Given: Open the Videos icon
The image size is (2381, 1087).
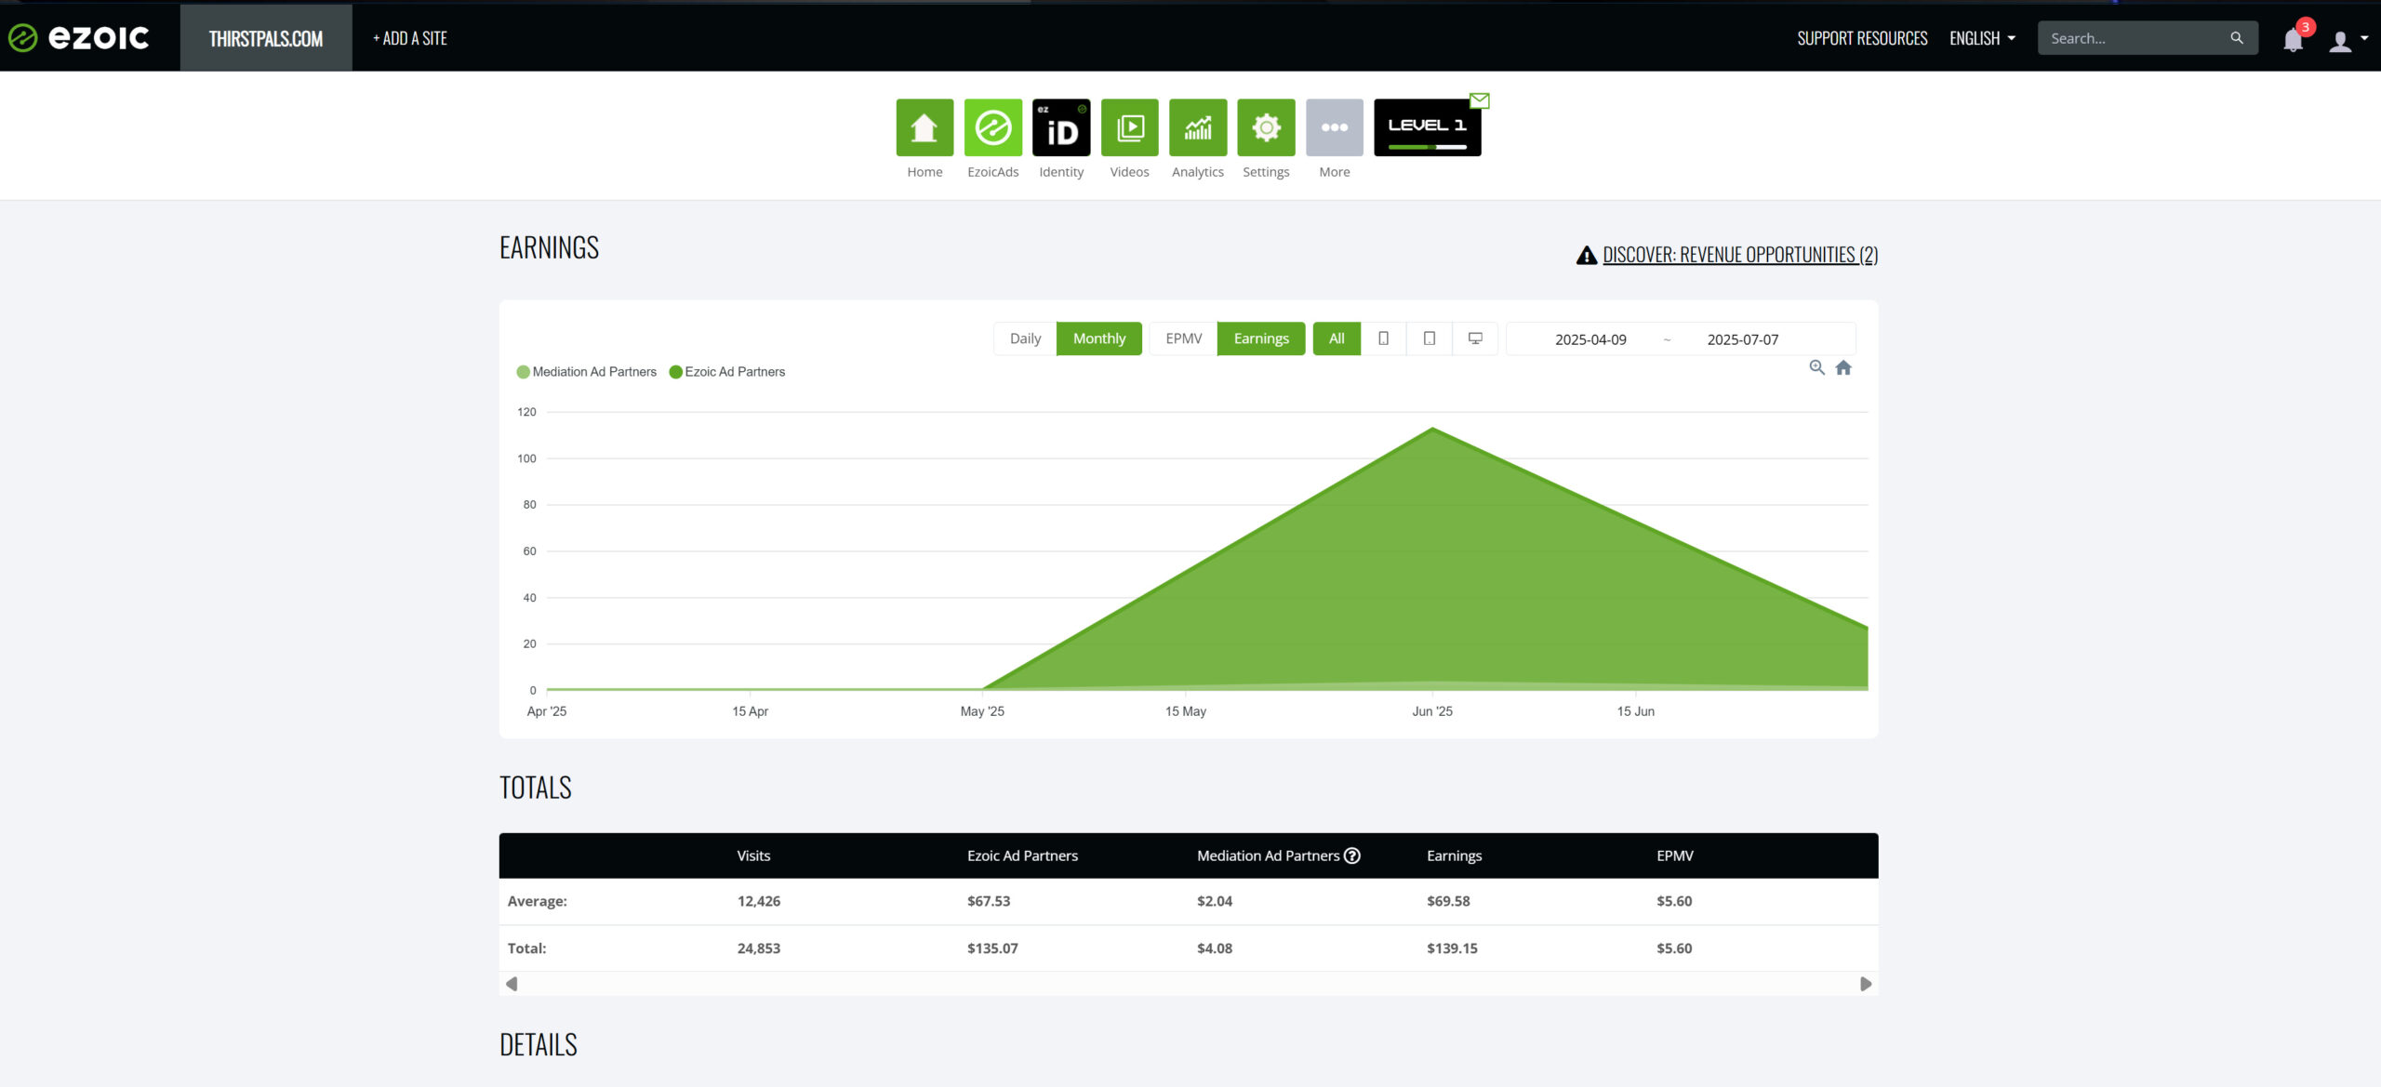Looking at the screenshot, I should coord(1129,127).
